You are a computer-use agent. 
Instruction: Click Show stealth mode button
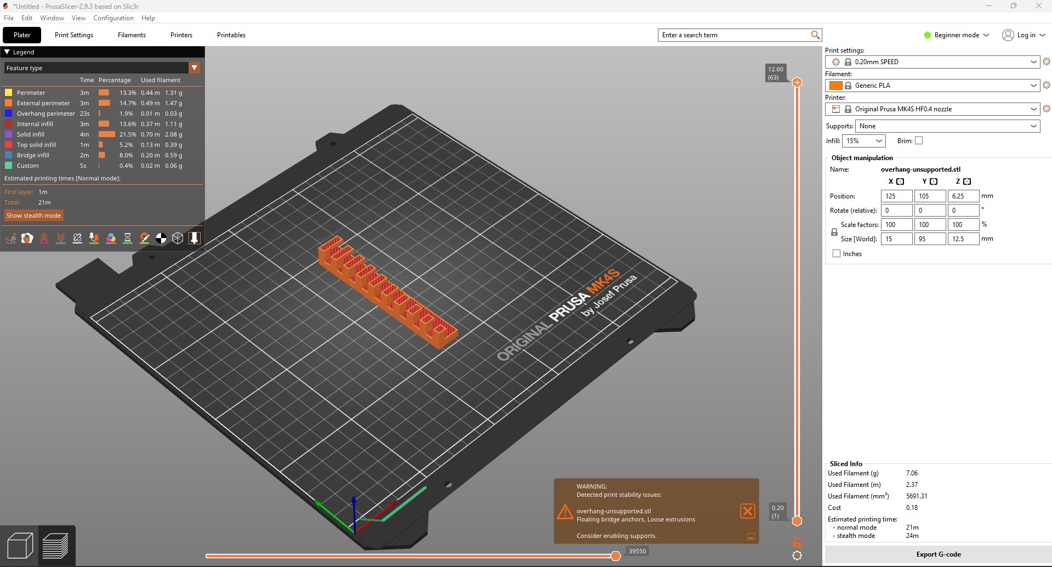pyautogui.click(x=33, y=216)
